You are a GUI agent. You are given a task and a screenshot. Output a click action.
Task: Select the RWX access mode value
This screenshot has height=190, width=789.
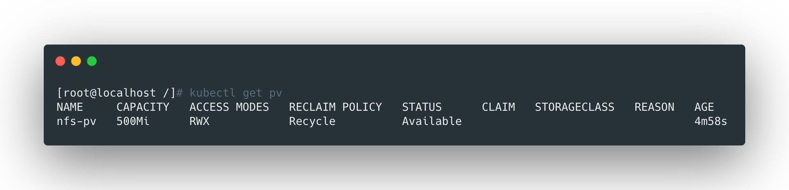click(x=199, y=121)
